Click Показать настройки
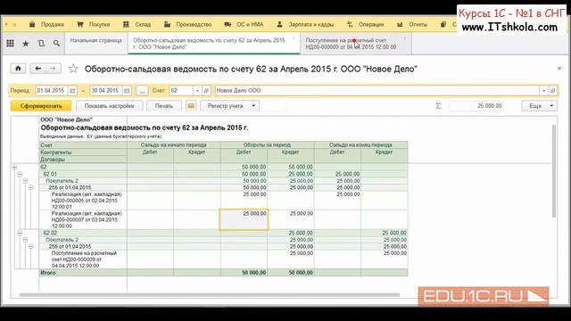Image resolution: width=571 pixels, height=321 pixels. coord(109,106)
